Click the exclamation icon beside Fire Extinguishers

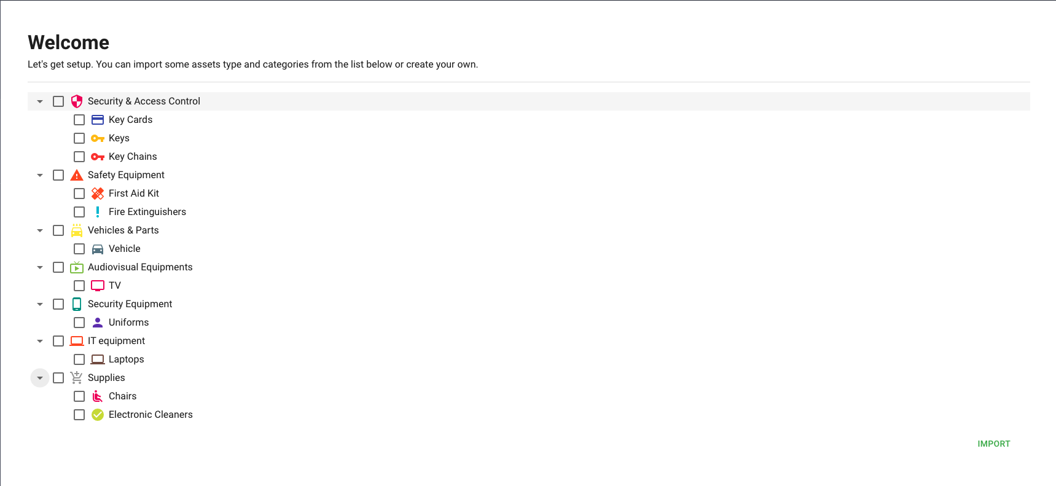(98, 212)
